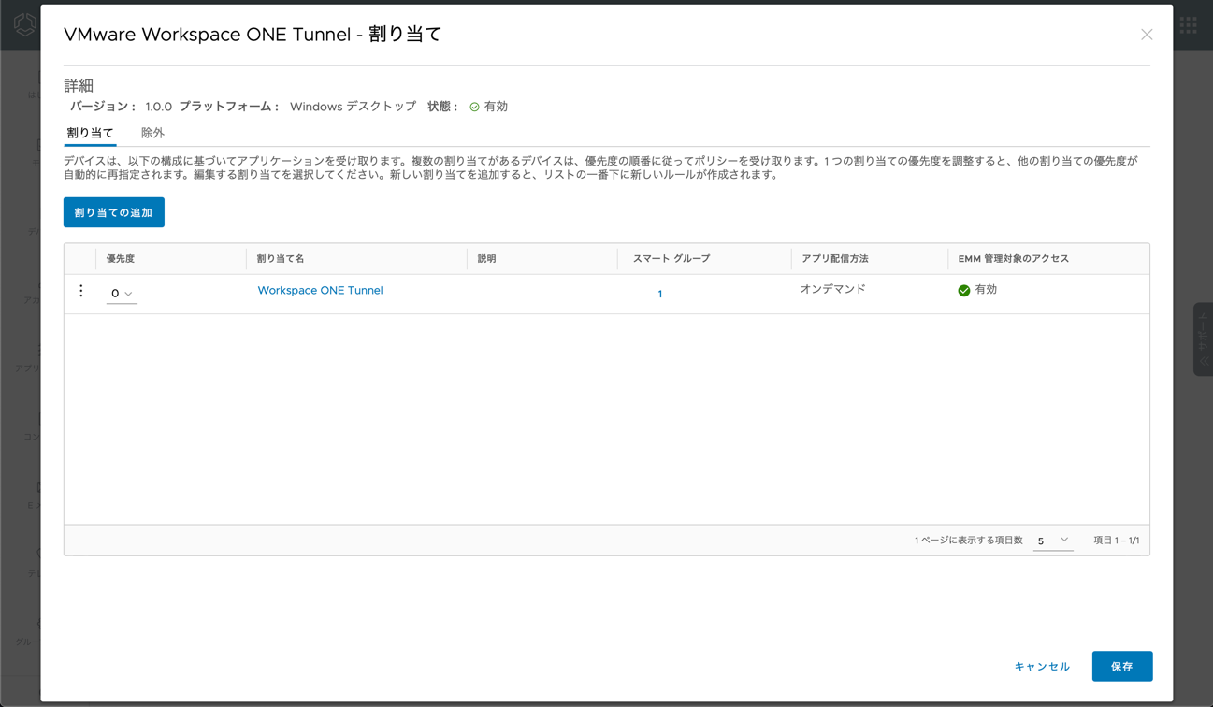
Task: Open the priority 0 dropdown
Action: [122, 294]
